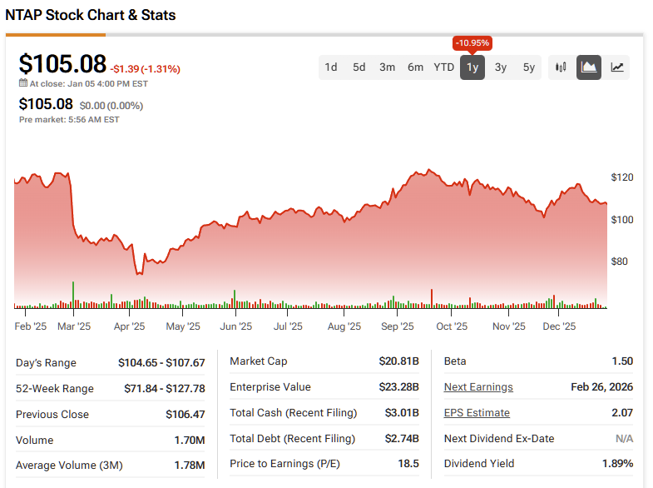Switch to line chart view

pyautogui.click(x=617, y=67)
